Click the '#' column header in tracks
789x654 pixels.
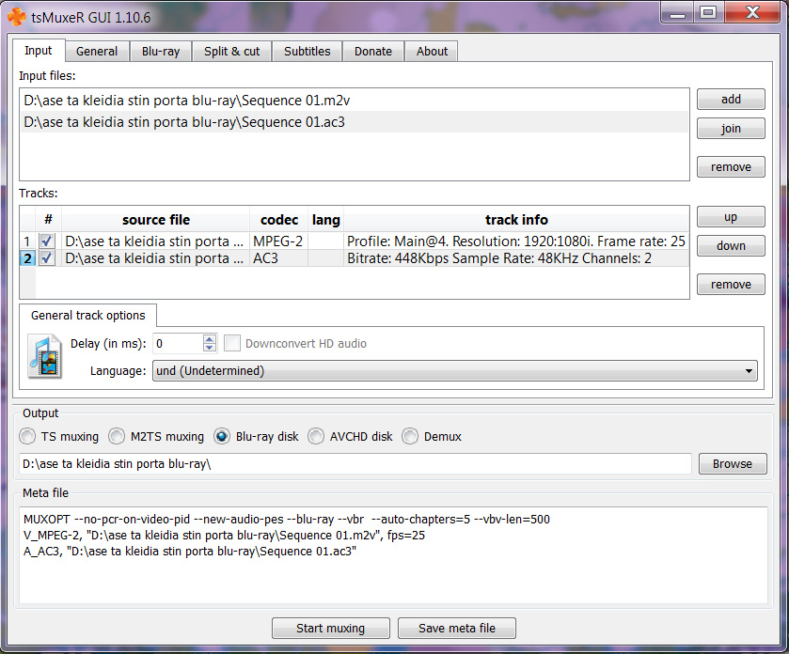pyautogui.click(x=48, y=220)
